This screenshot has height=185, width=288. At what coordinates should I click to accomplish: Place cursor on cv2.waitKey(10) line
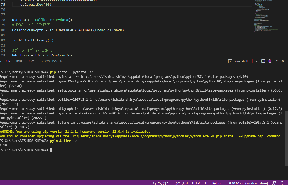pos(36,4)
